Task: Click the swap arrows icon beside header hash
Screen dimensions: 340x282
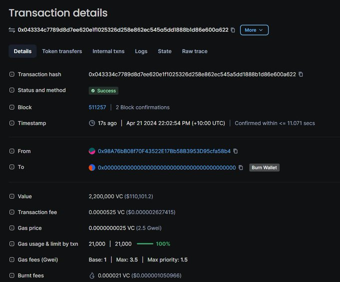Action: tap(12, 30)
